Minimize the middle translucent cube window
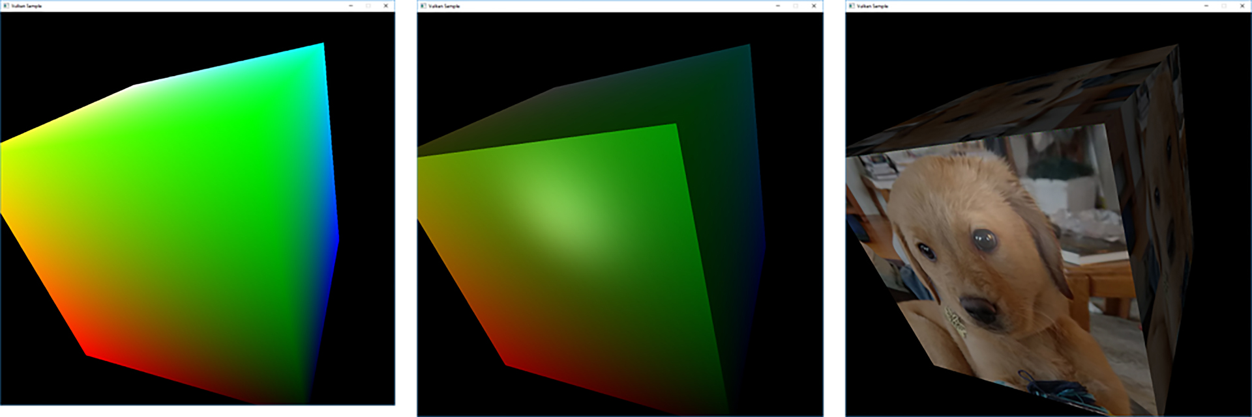This screenshot has height=417, width=1252. tap(778, 6)
